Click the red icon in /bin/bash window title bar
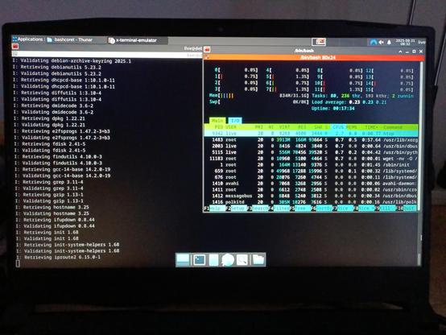Viewport: 446px width, 335px height. [207, 49]
